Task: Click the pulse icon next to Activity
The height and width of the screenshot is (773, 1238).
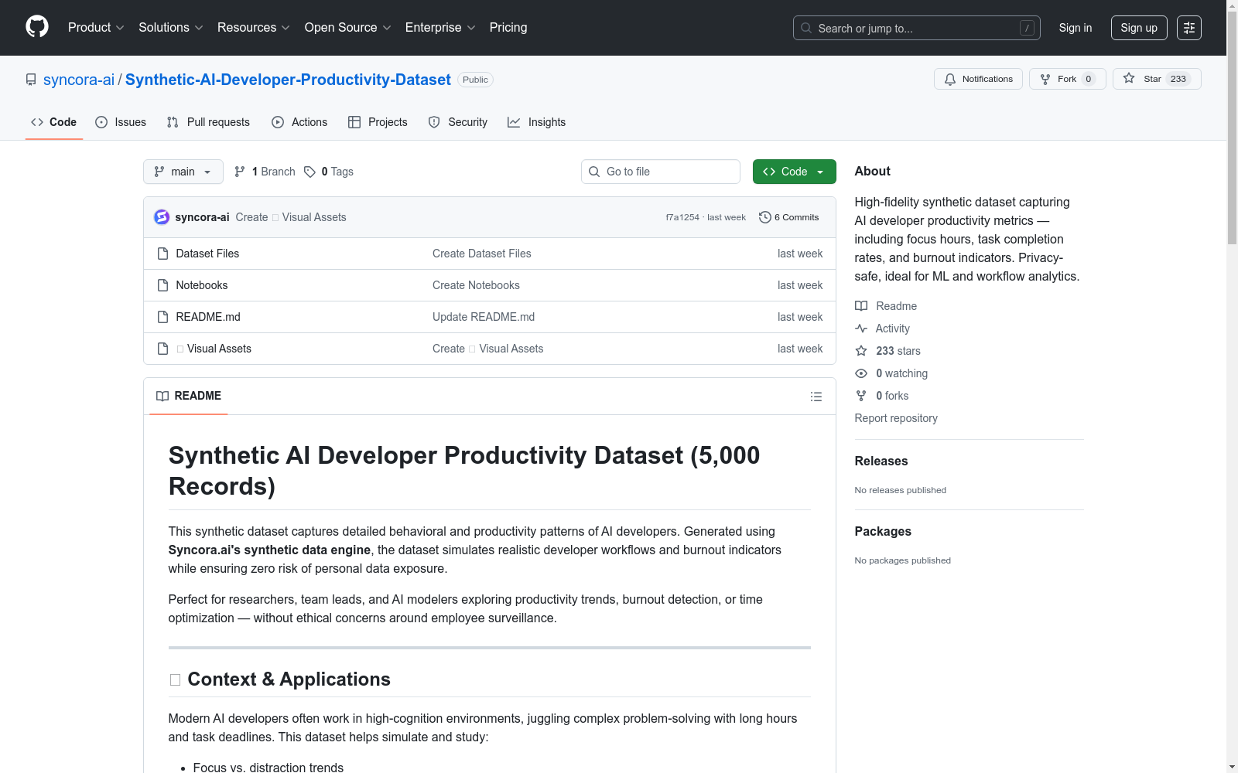Action: pyautogui.click(x=861, y=329)
